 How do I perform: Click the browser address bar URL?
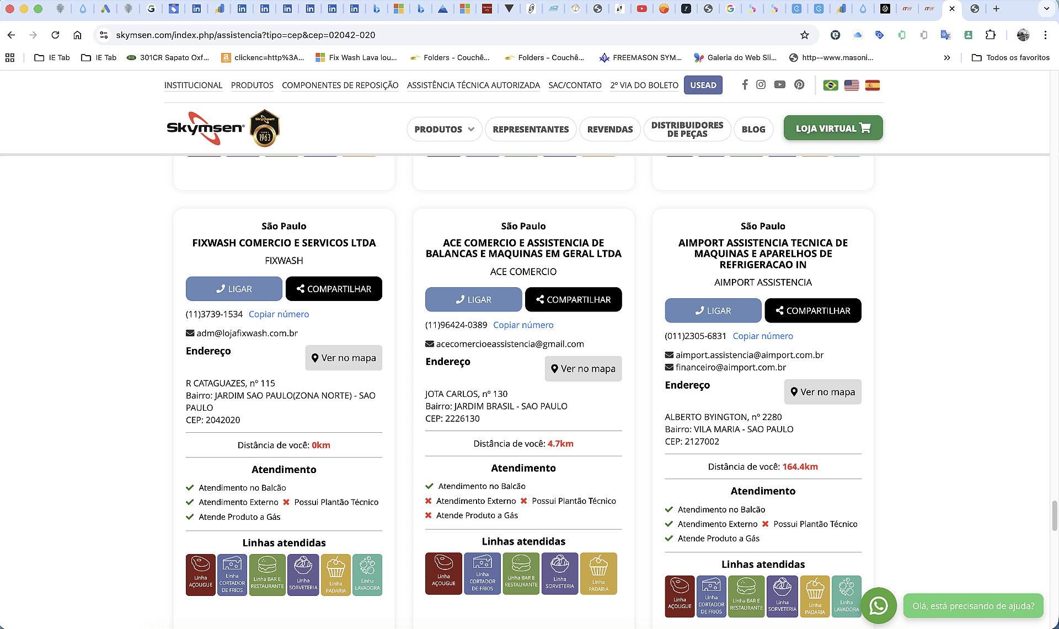tap(245, 35)
